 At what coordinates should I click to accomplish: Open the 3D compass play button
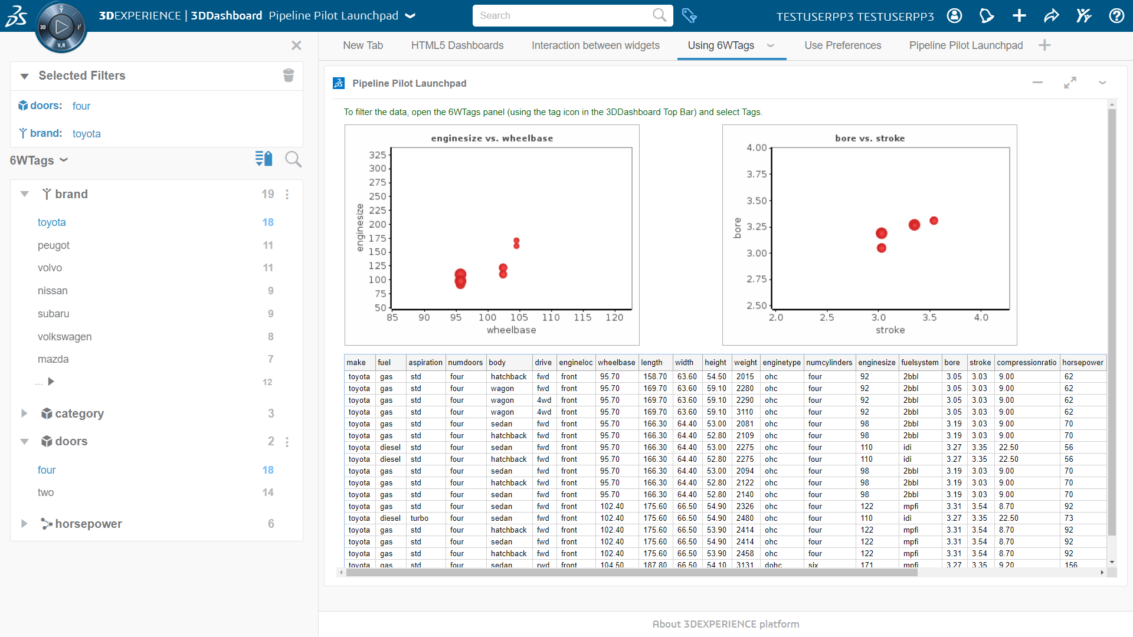coord(61,27)
